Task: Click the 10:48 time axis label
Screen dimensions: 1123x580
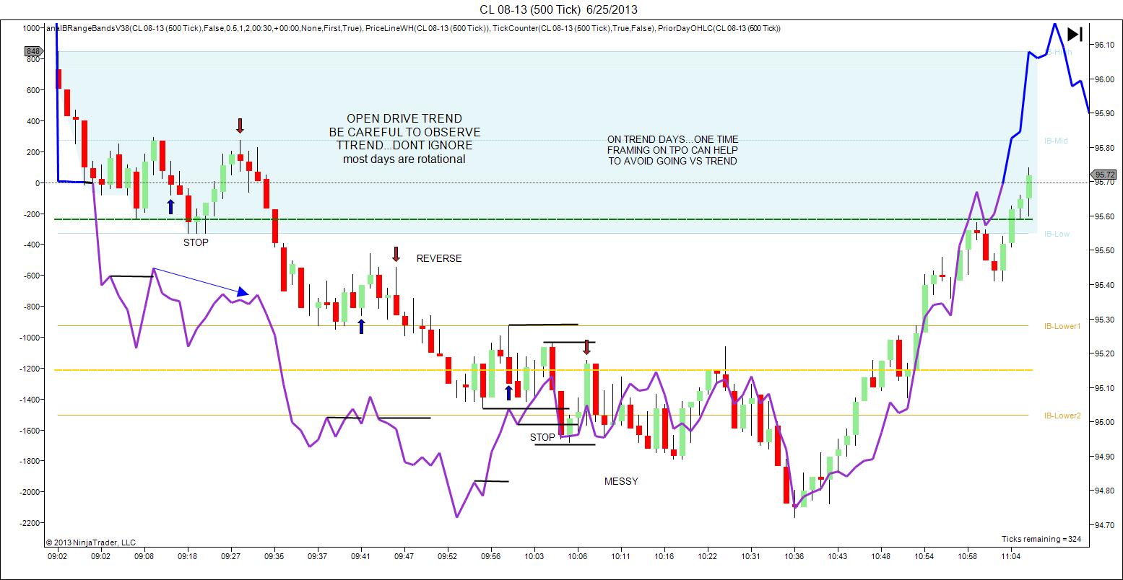Action: point(881,556)
